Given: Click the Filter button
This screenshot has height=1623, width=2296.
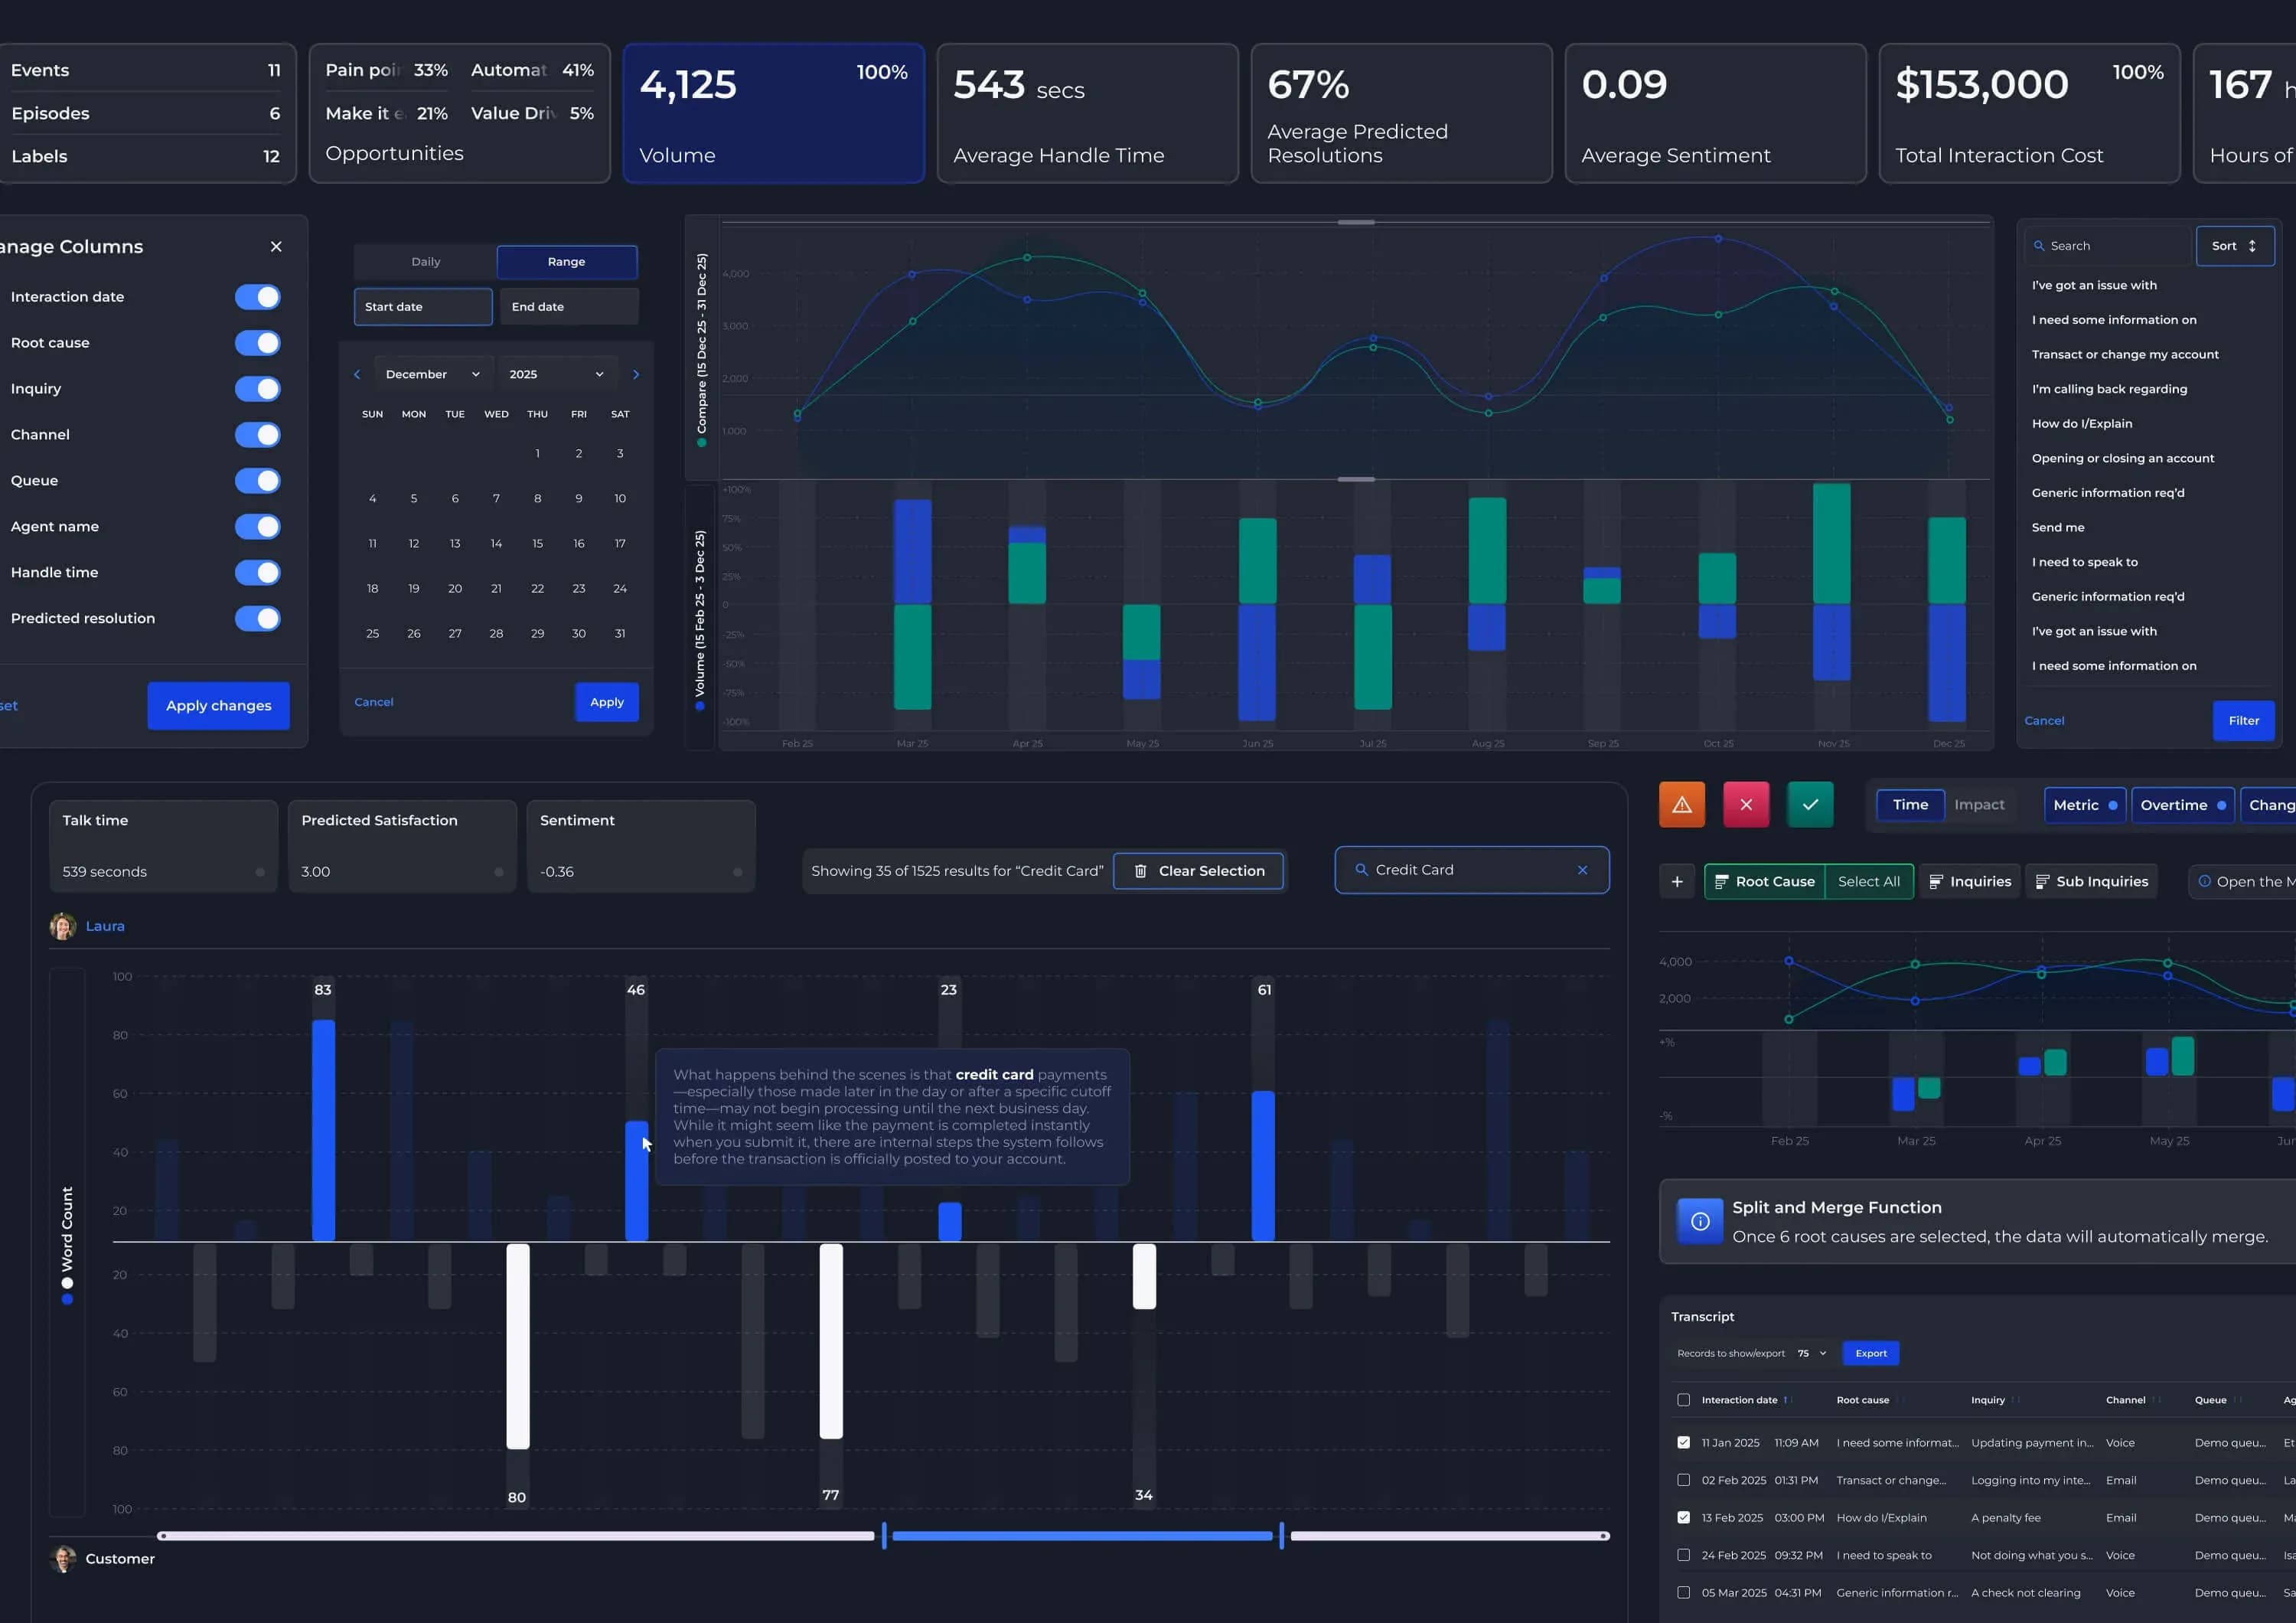Looking at the screenshot, I should [2243, 721].
